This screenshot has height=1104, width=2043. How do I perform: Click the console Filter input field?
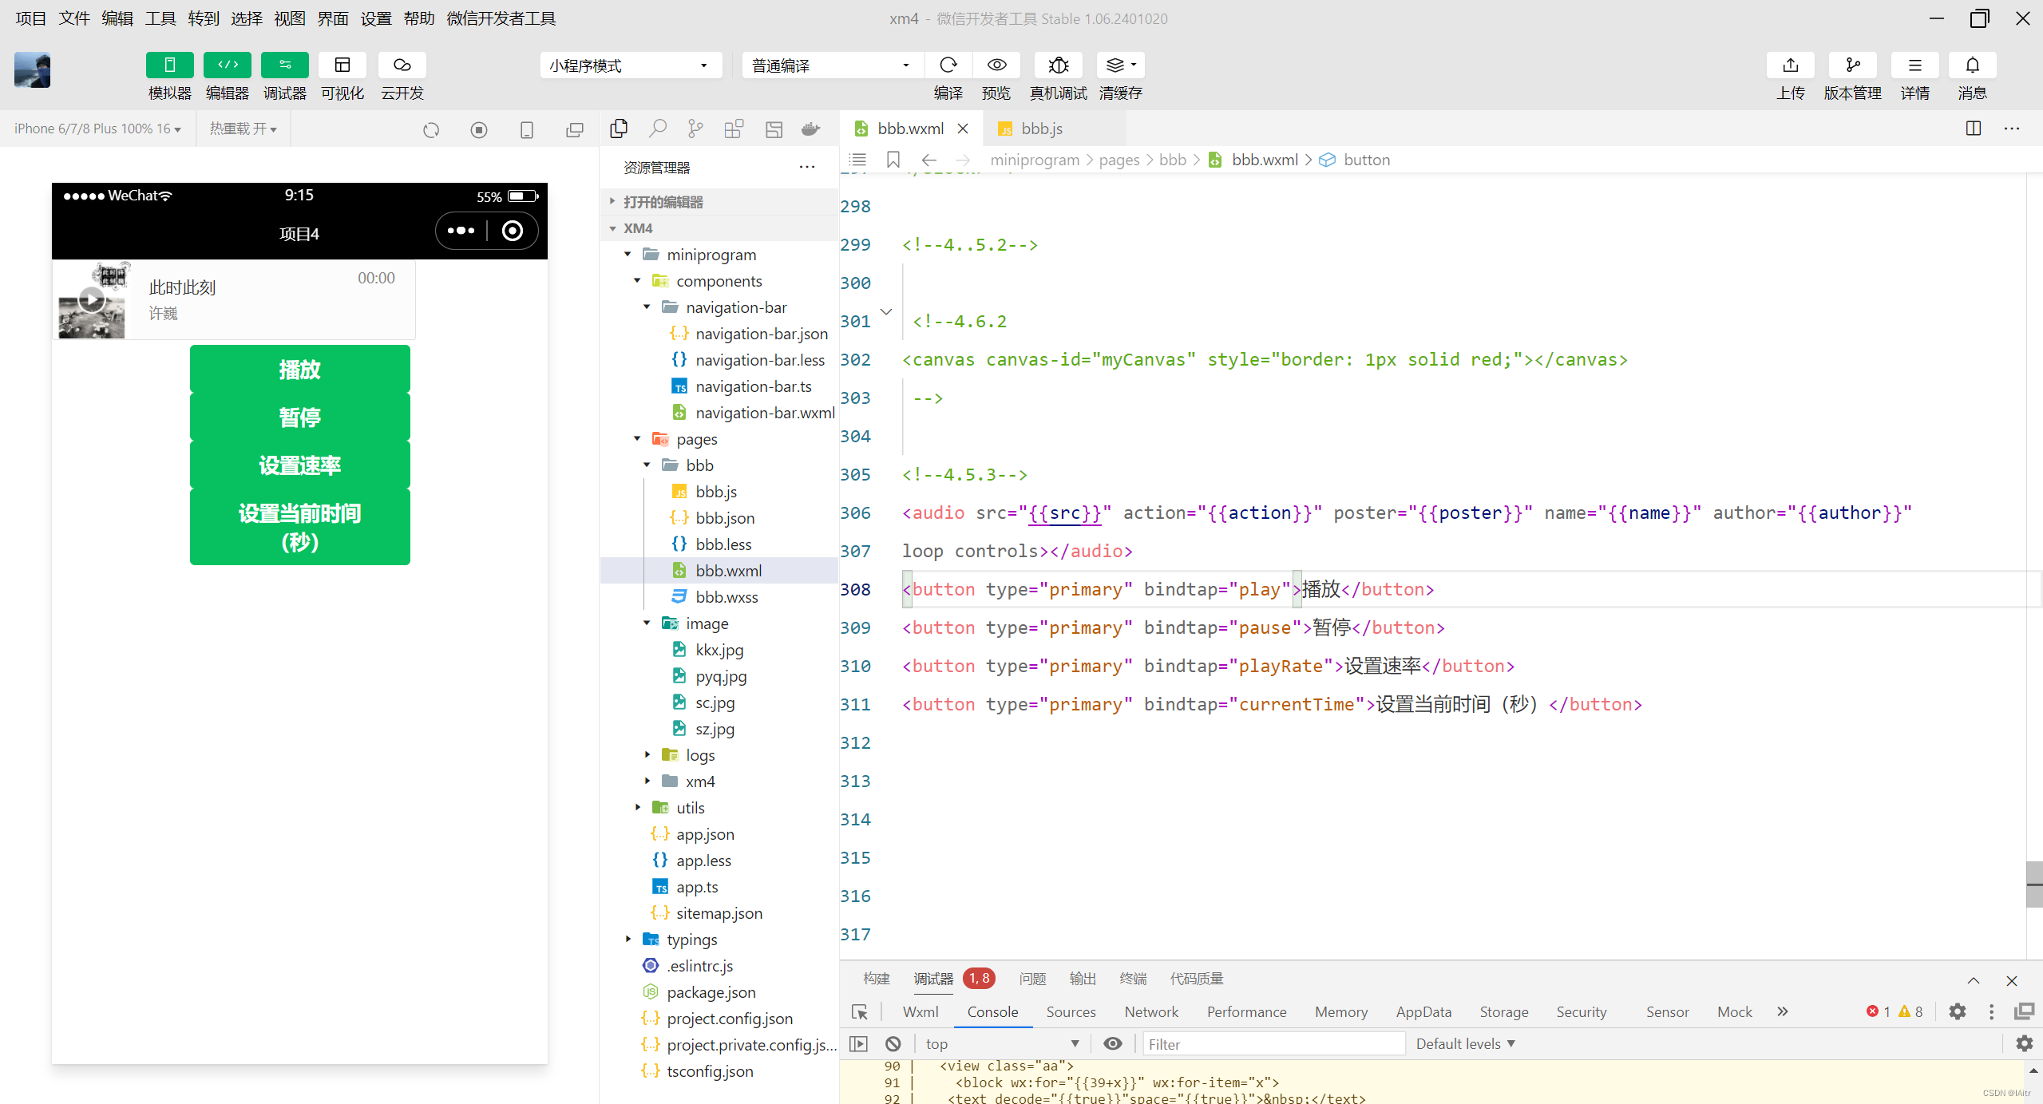point(1273,1044)
